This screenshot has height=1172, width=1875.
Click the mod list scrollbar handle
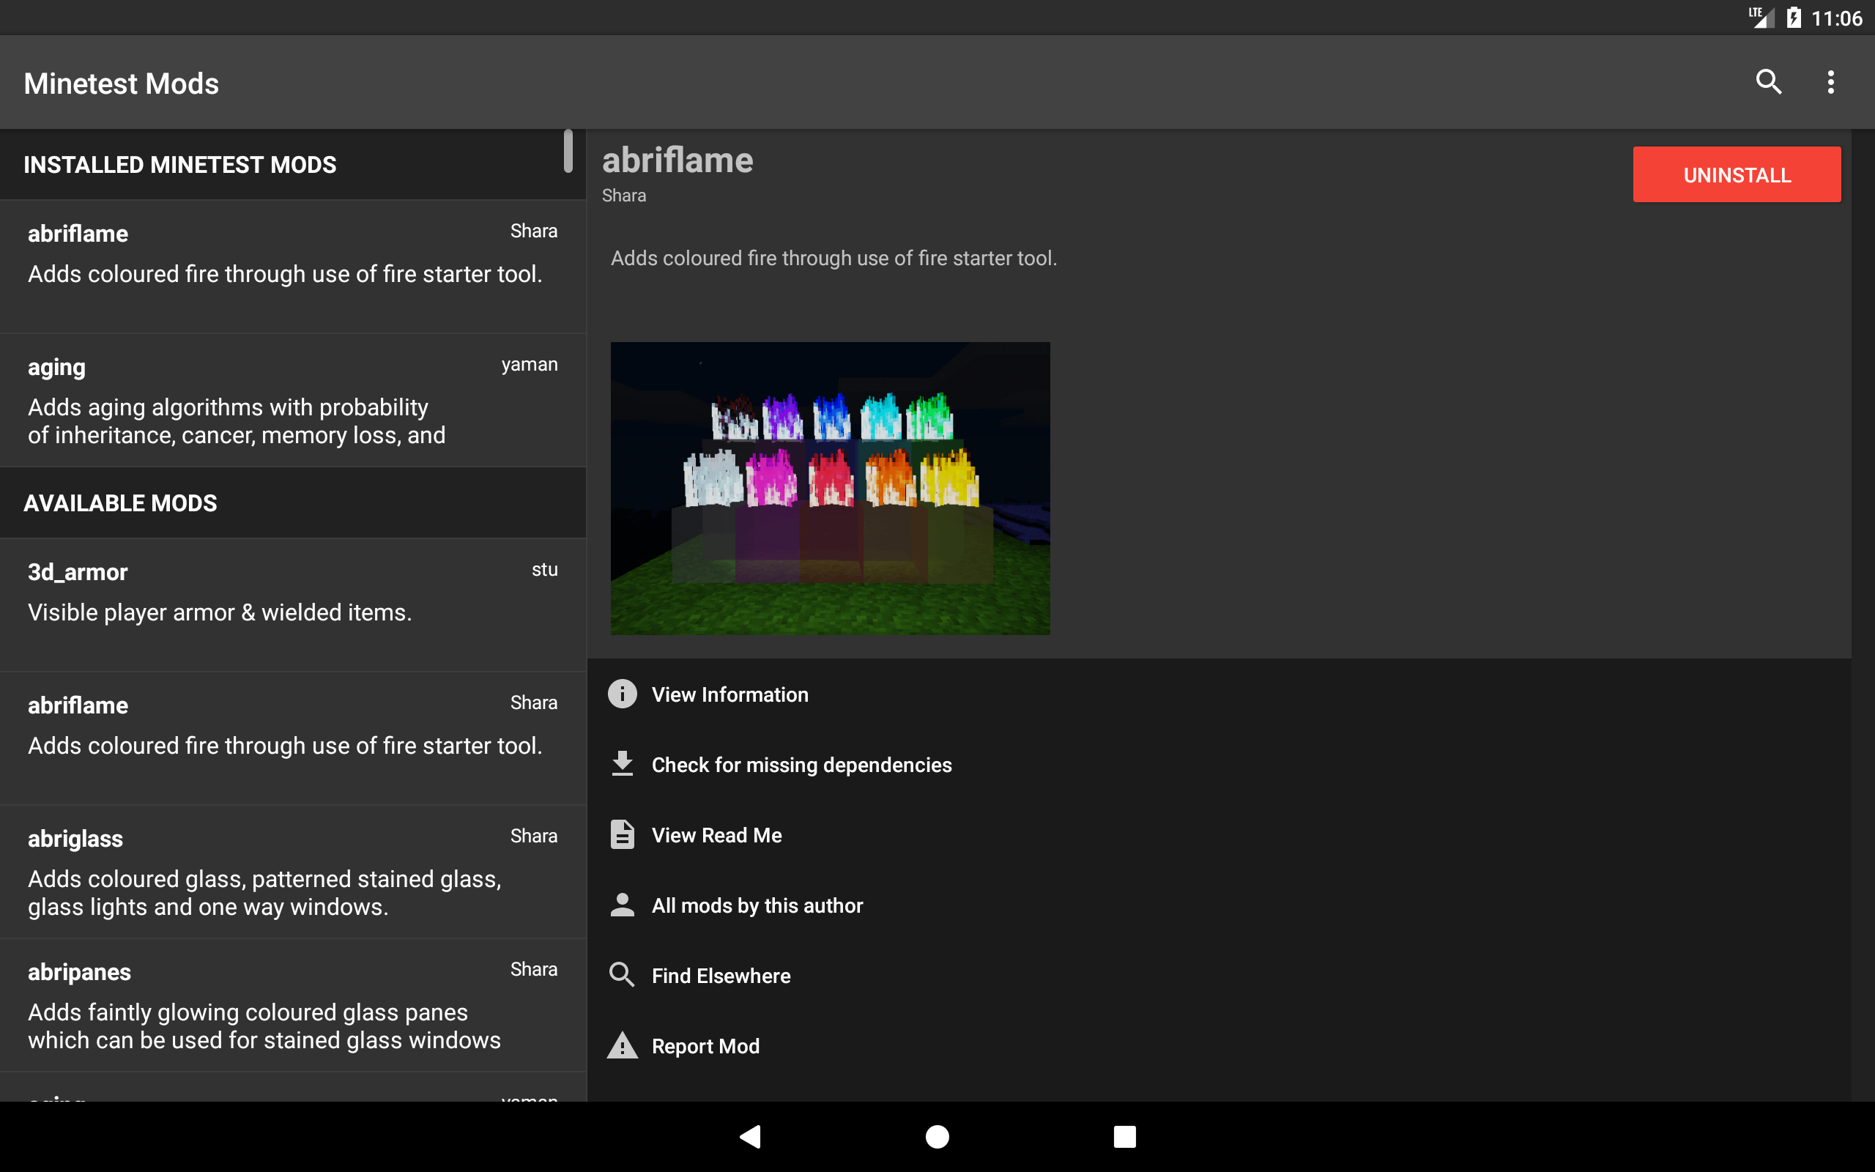[x=568, y=151]
